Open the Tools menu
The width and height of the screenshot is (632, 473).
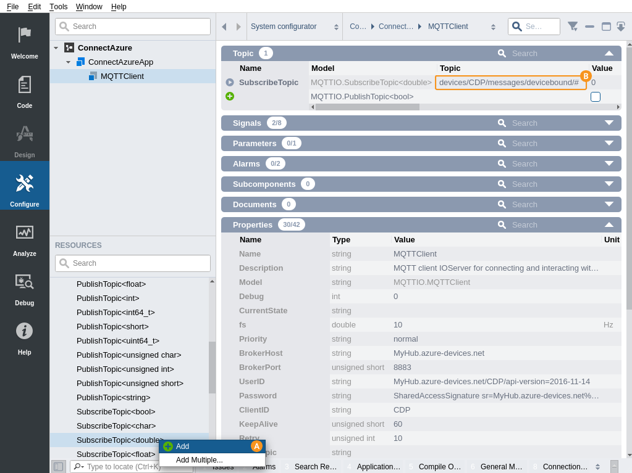tap(58, 6)
